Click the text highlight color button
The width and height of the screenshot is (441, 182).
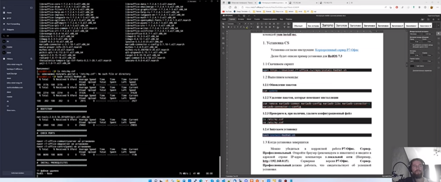click(247, 27)
